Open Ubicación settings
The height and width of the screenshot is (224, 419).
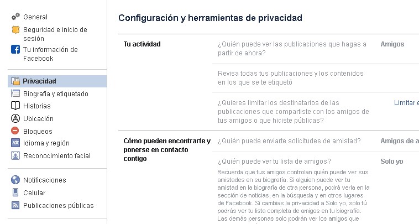click(38, 119)
